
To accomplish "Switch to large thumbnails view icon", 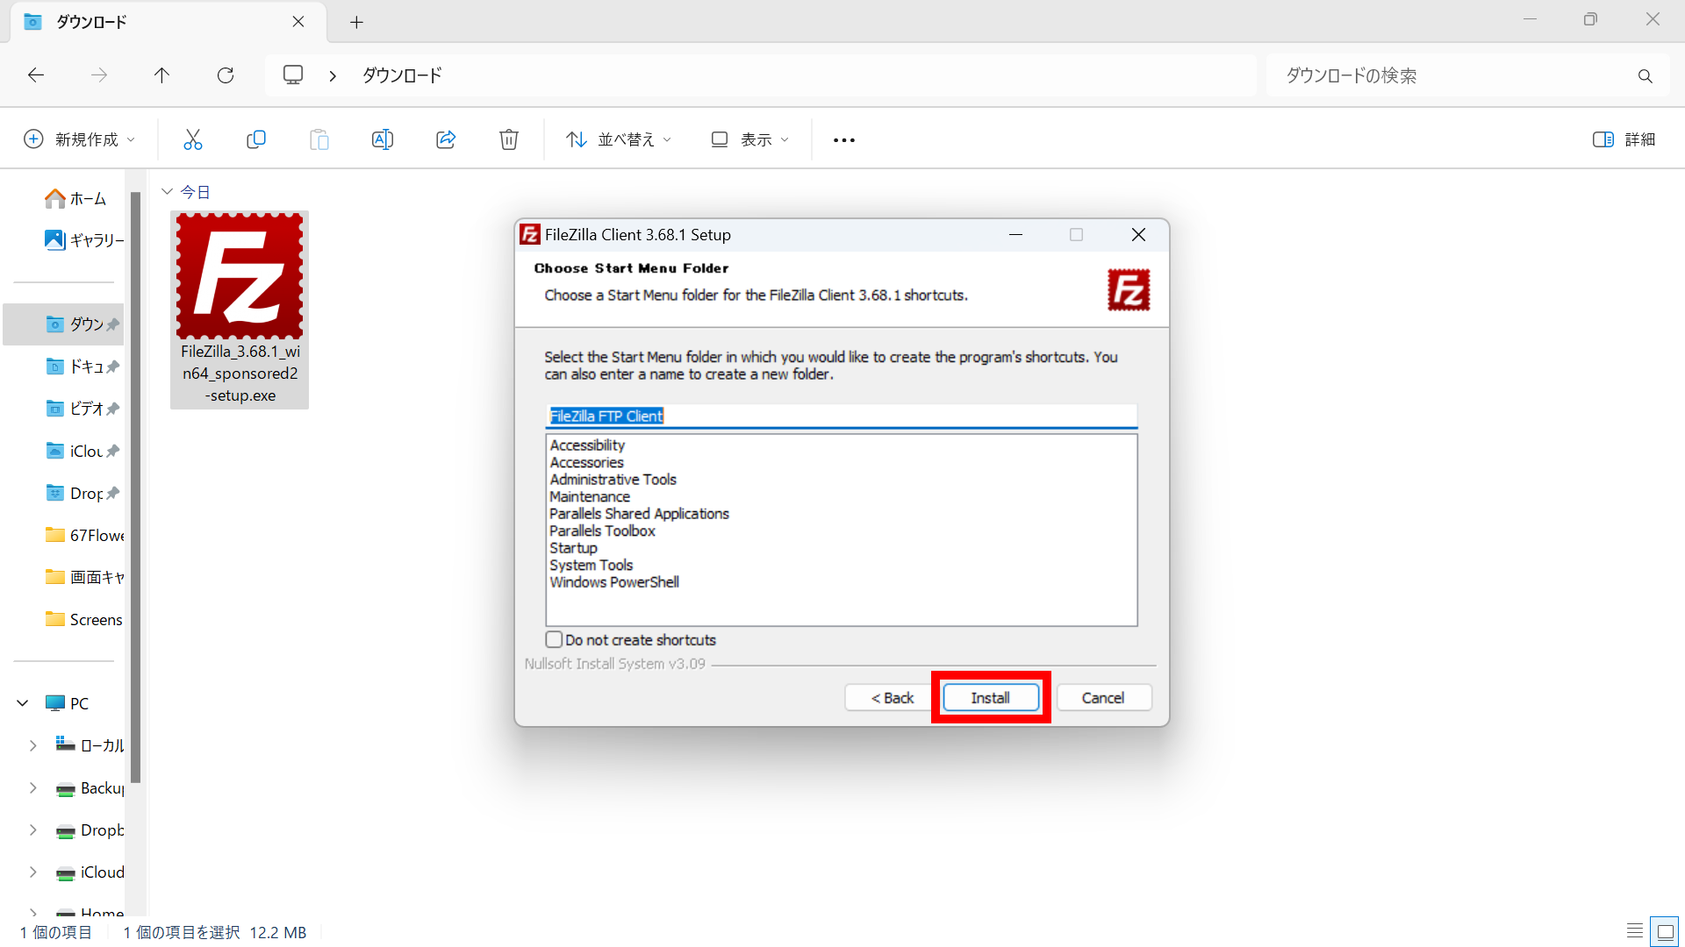I will coord(1665,931).
